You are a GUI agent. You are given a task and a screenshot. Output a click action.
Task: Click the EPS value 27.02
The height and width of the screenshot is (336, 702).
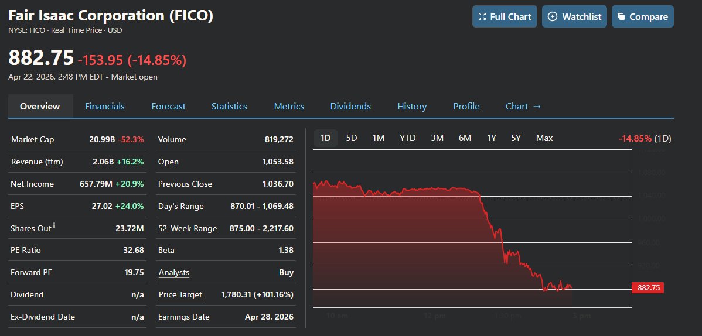click(103, 206)
